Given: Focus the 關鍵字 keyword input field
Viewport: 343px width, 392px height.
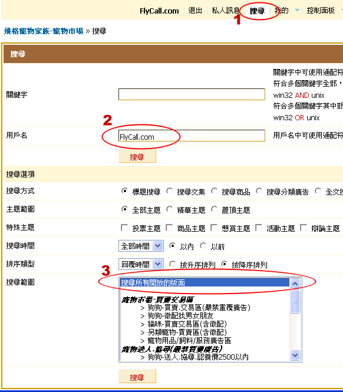Looking at the screenshot, I should pyautogui.click(x=192, y=94).
